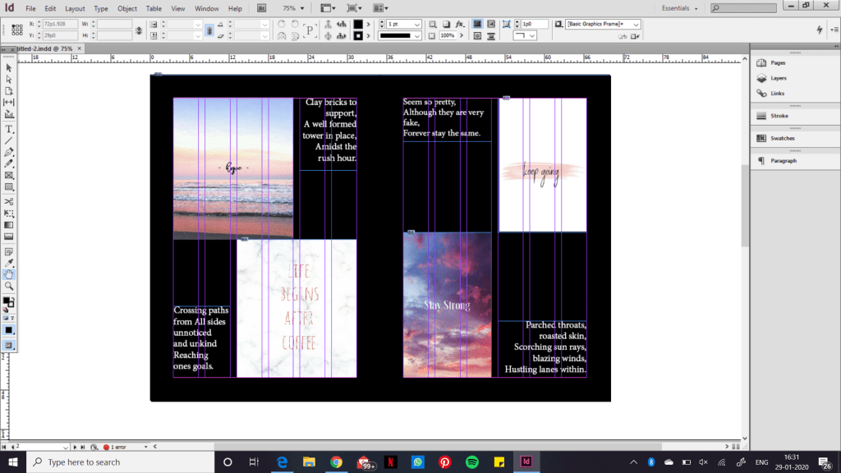Select the Gap tool
The height and width of the screenshot is (473, 841).
[9, 102]
